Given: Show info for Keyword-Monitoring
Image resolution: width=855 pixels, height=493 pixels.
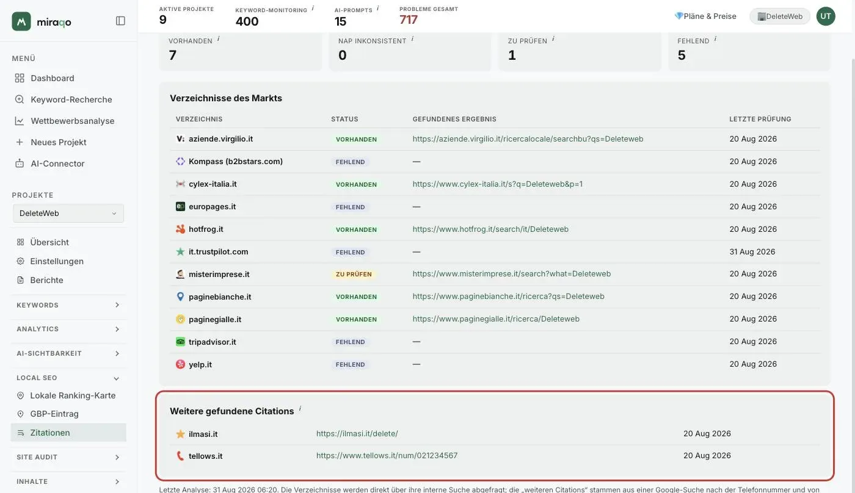Looking at the screenshot, I should pyautogui.click(x=313, y=9).
